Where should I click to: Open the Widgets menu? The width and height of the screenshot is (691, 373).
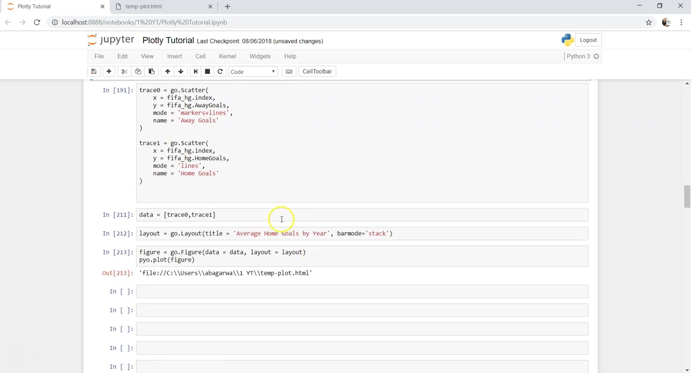[260, 56]
